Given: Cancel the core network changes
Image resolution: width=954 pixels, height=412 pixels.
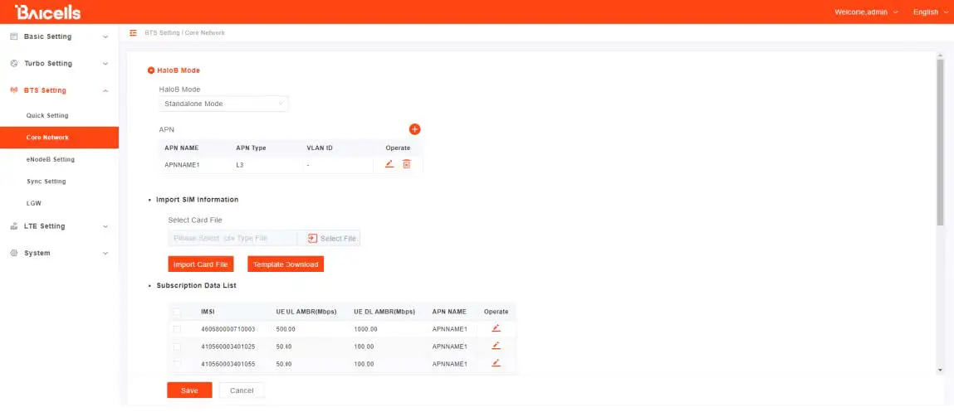Looking at the screenshot, I should [242, 390].
